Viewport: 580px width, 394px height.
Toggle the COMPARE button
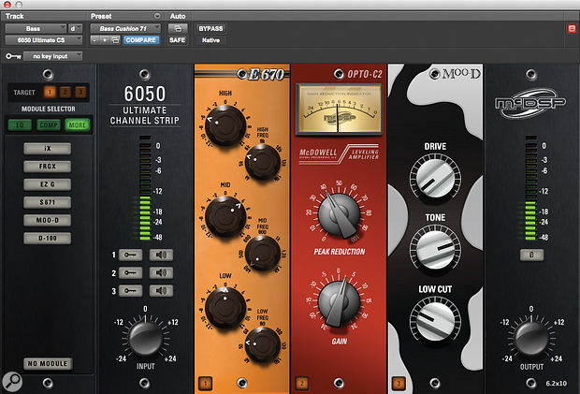[141, 40]
